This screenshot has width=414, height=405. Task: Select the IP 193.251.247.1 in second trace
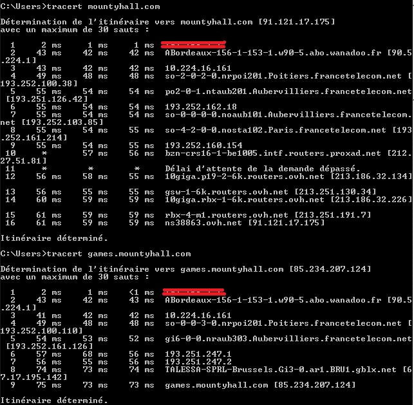(x=198, y=353)
